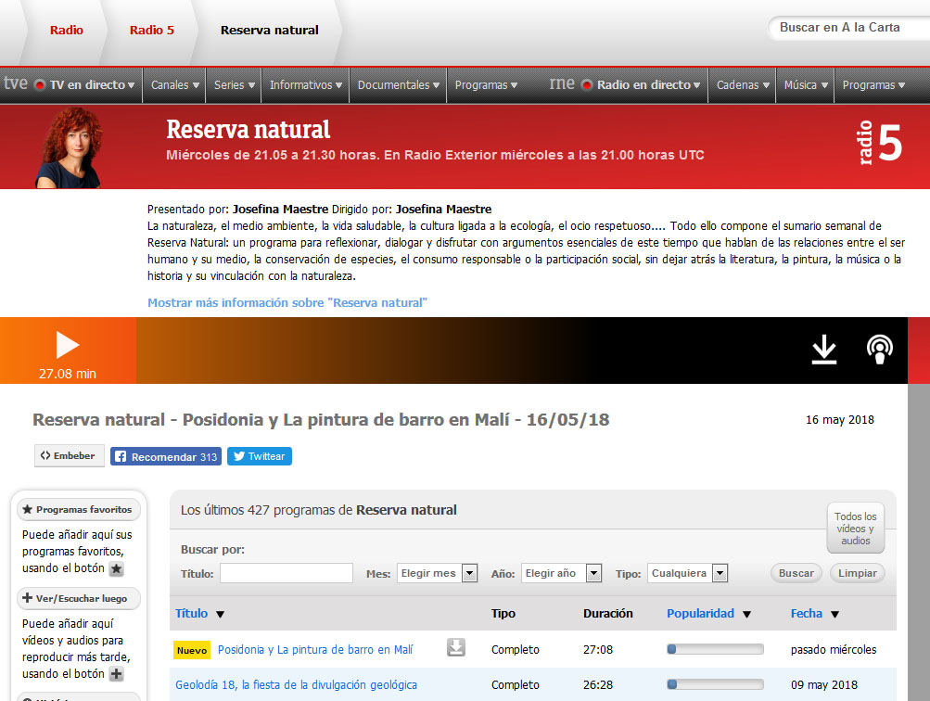Open the Geolodía 18 episode link

tap(296, 684)
